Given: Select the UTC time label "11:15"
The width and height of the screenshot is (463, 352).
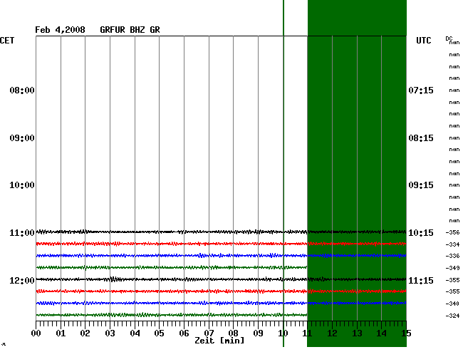Looking at the screenshot, I should (x=421, y=280).
